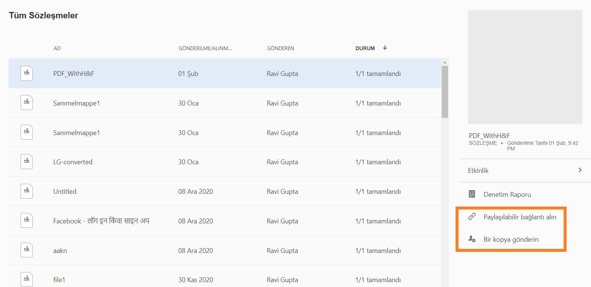Image resolution: width=591 pixels, height=287 pixels.
Task: Click the Untitled agreement document icon
Action: coord(27,191)
